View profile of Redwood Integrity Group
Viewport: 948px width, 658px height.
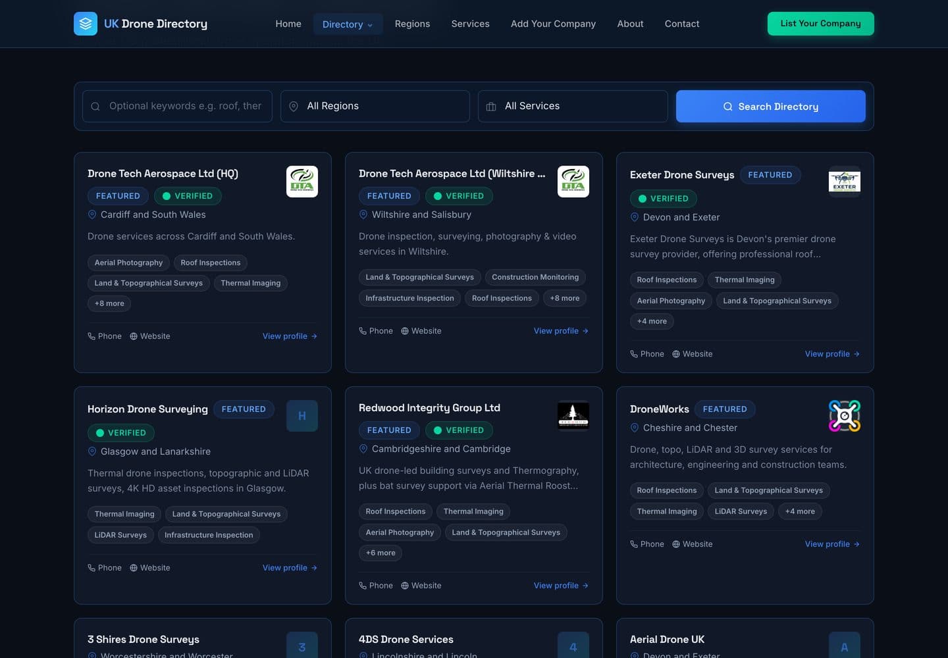tap(561, 586)
